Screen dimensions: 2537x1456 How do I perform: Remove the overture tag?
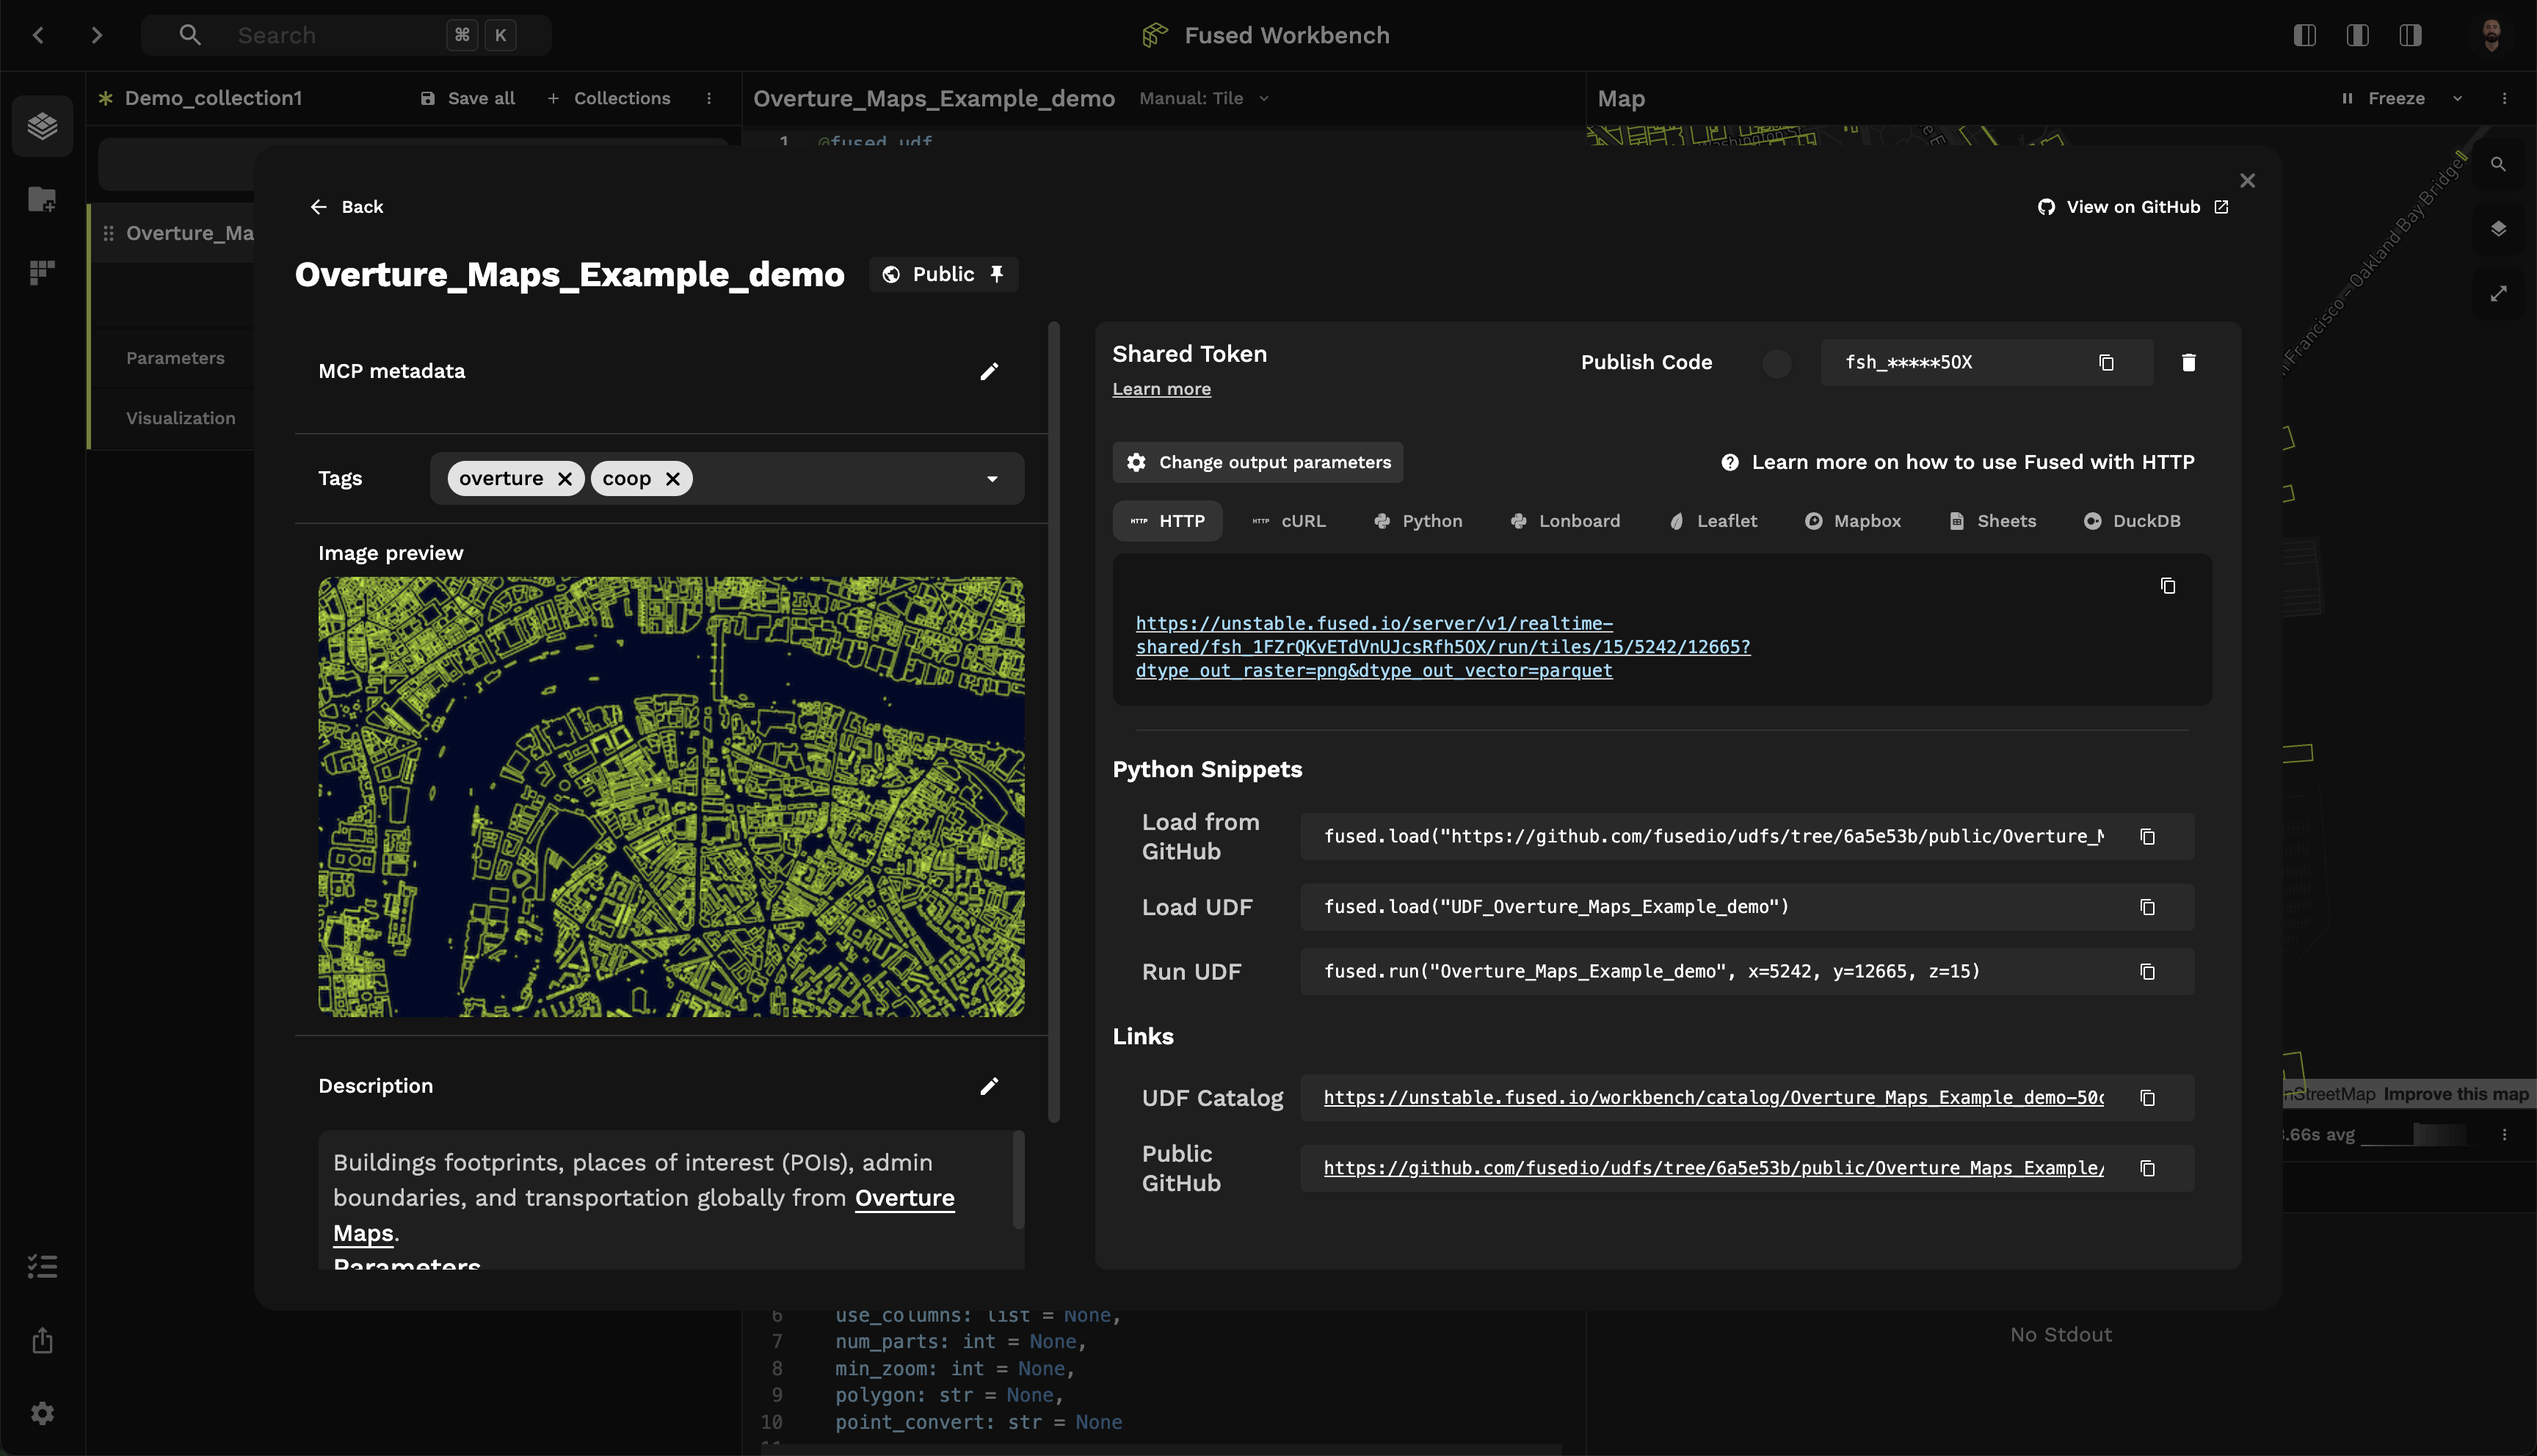[x=565, y=479]
